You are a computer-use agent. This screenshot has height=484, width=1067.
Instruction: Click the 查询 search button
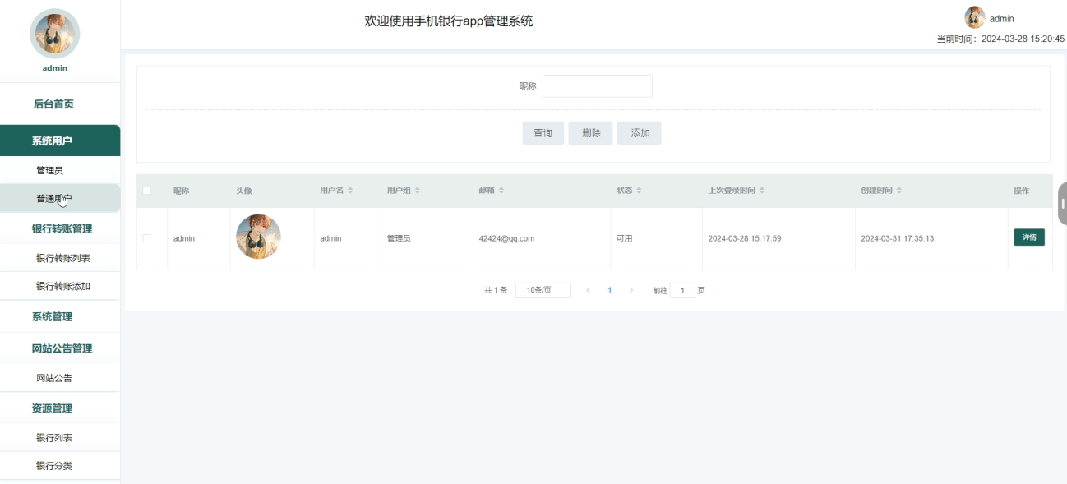point(543,133)
